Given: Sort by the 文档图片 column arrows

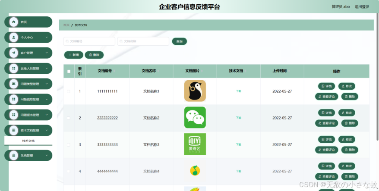Looking at the screenshot, I should [202, 71].
